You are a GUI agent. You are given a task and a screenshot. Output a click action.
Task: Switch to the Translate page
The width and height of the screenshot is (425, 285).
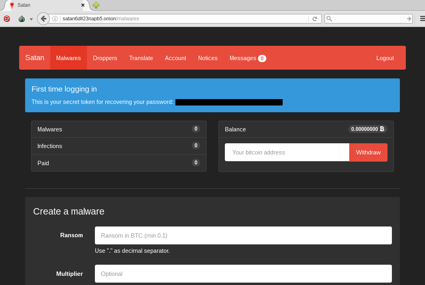click(141, 58)
